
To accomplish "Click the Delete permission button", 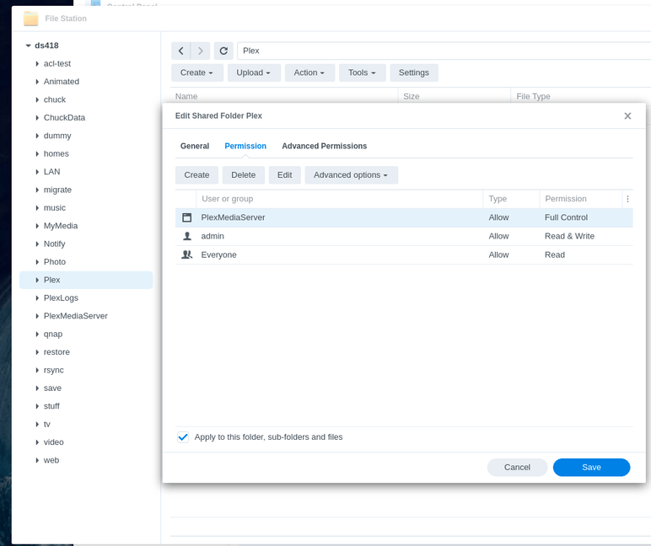I will coord(244,175).
